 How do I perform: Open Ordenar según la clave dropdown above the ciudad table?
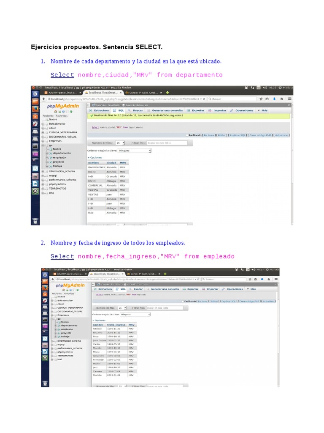135,151
